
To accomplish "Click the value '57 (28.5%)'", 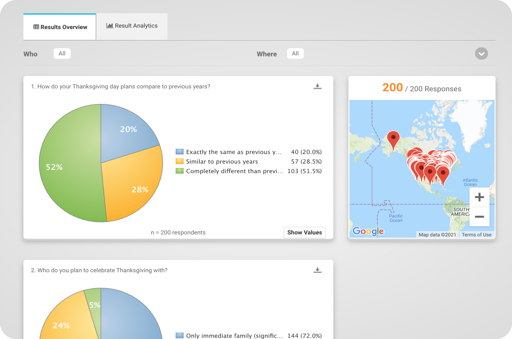I will (x=306, y=161).
